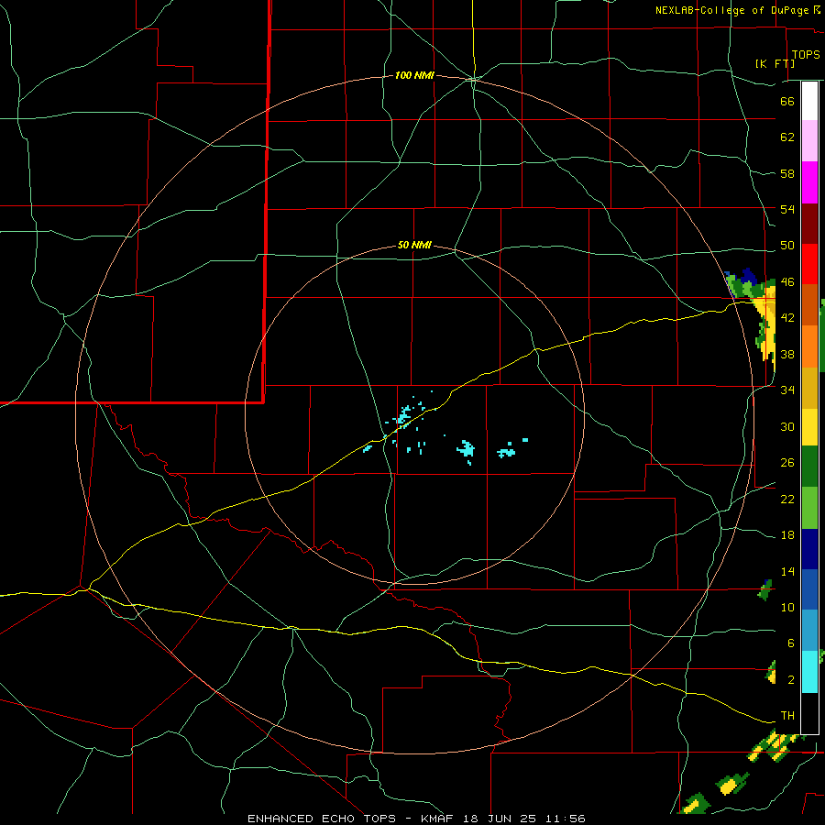Click the 66 legend value
This screenshot has height=825, width=825.
(x=787, y=101)
